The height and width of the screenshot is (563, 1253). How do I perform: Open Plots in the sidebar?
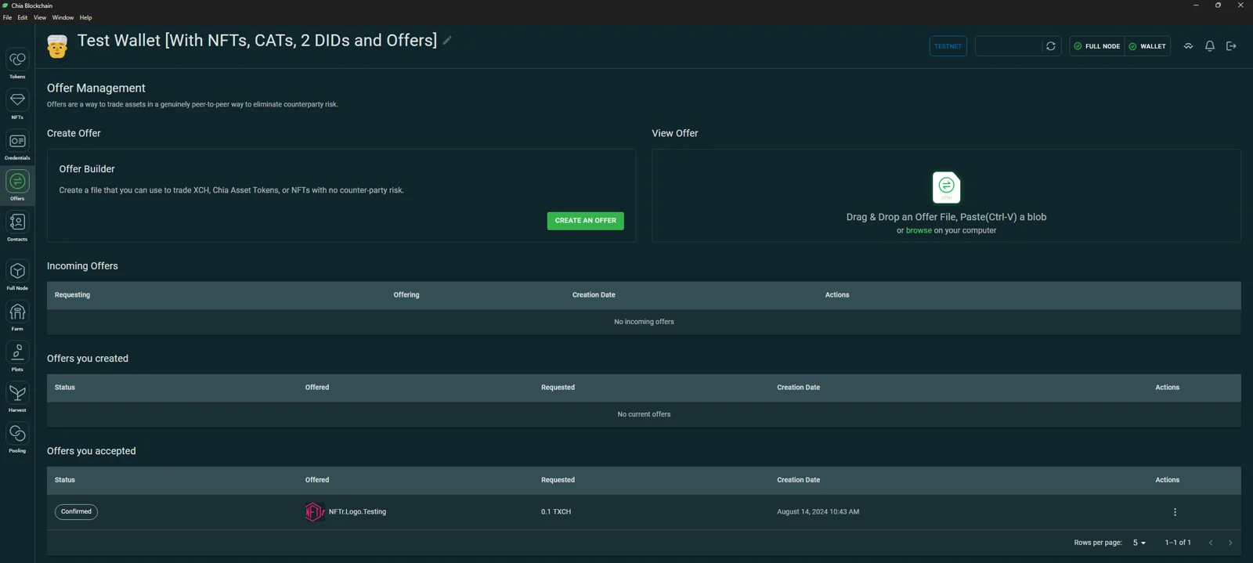[17, 357]
